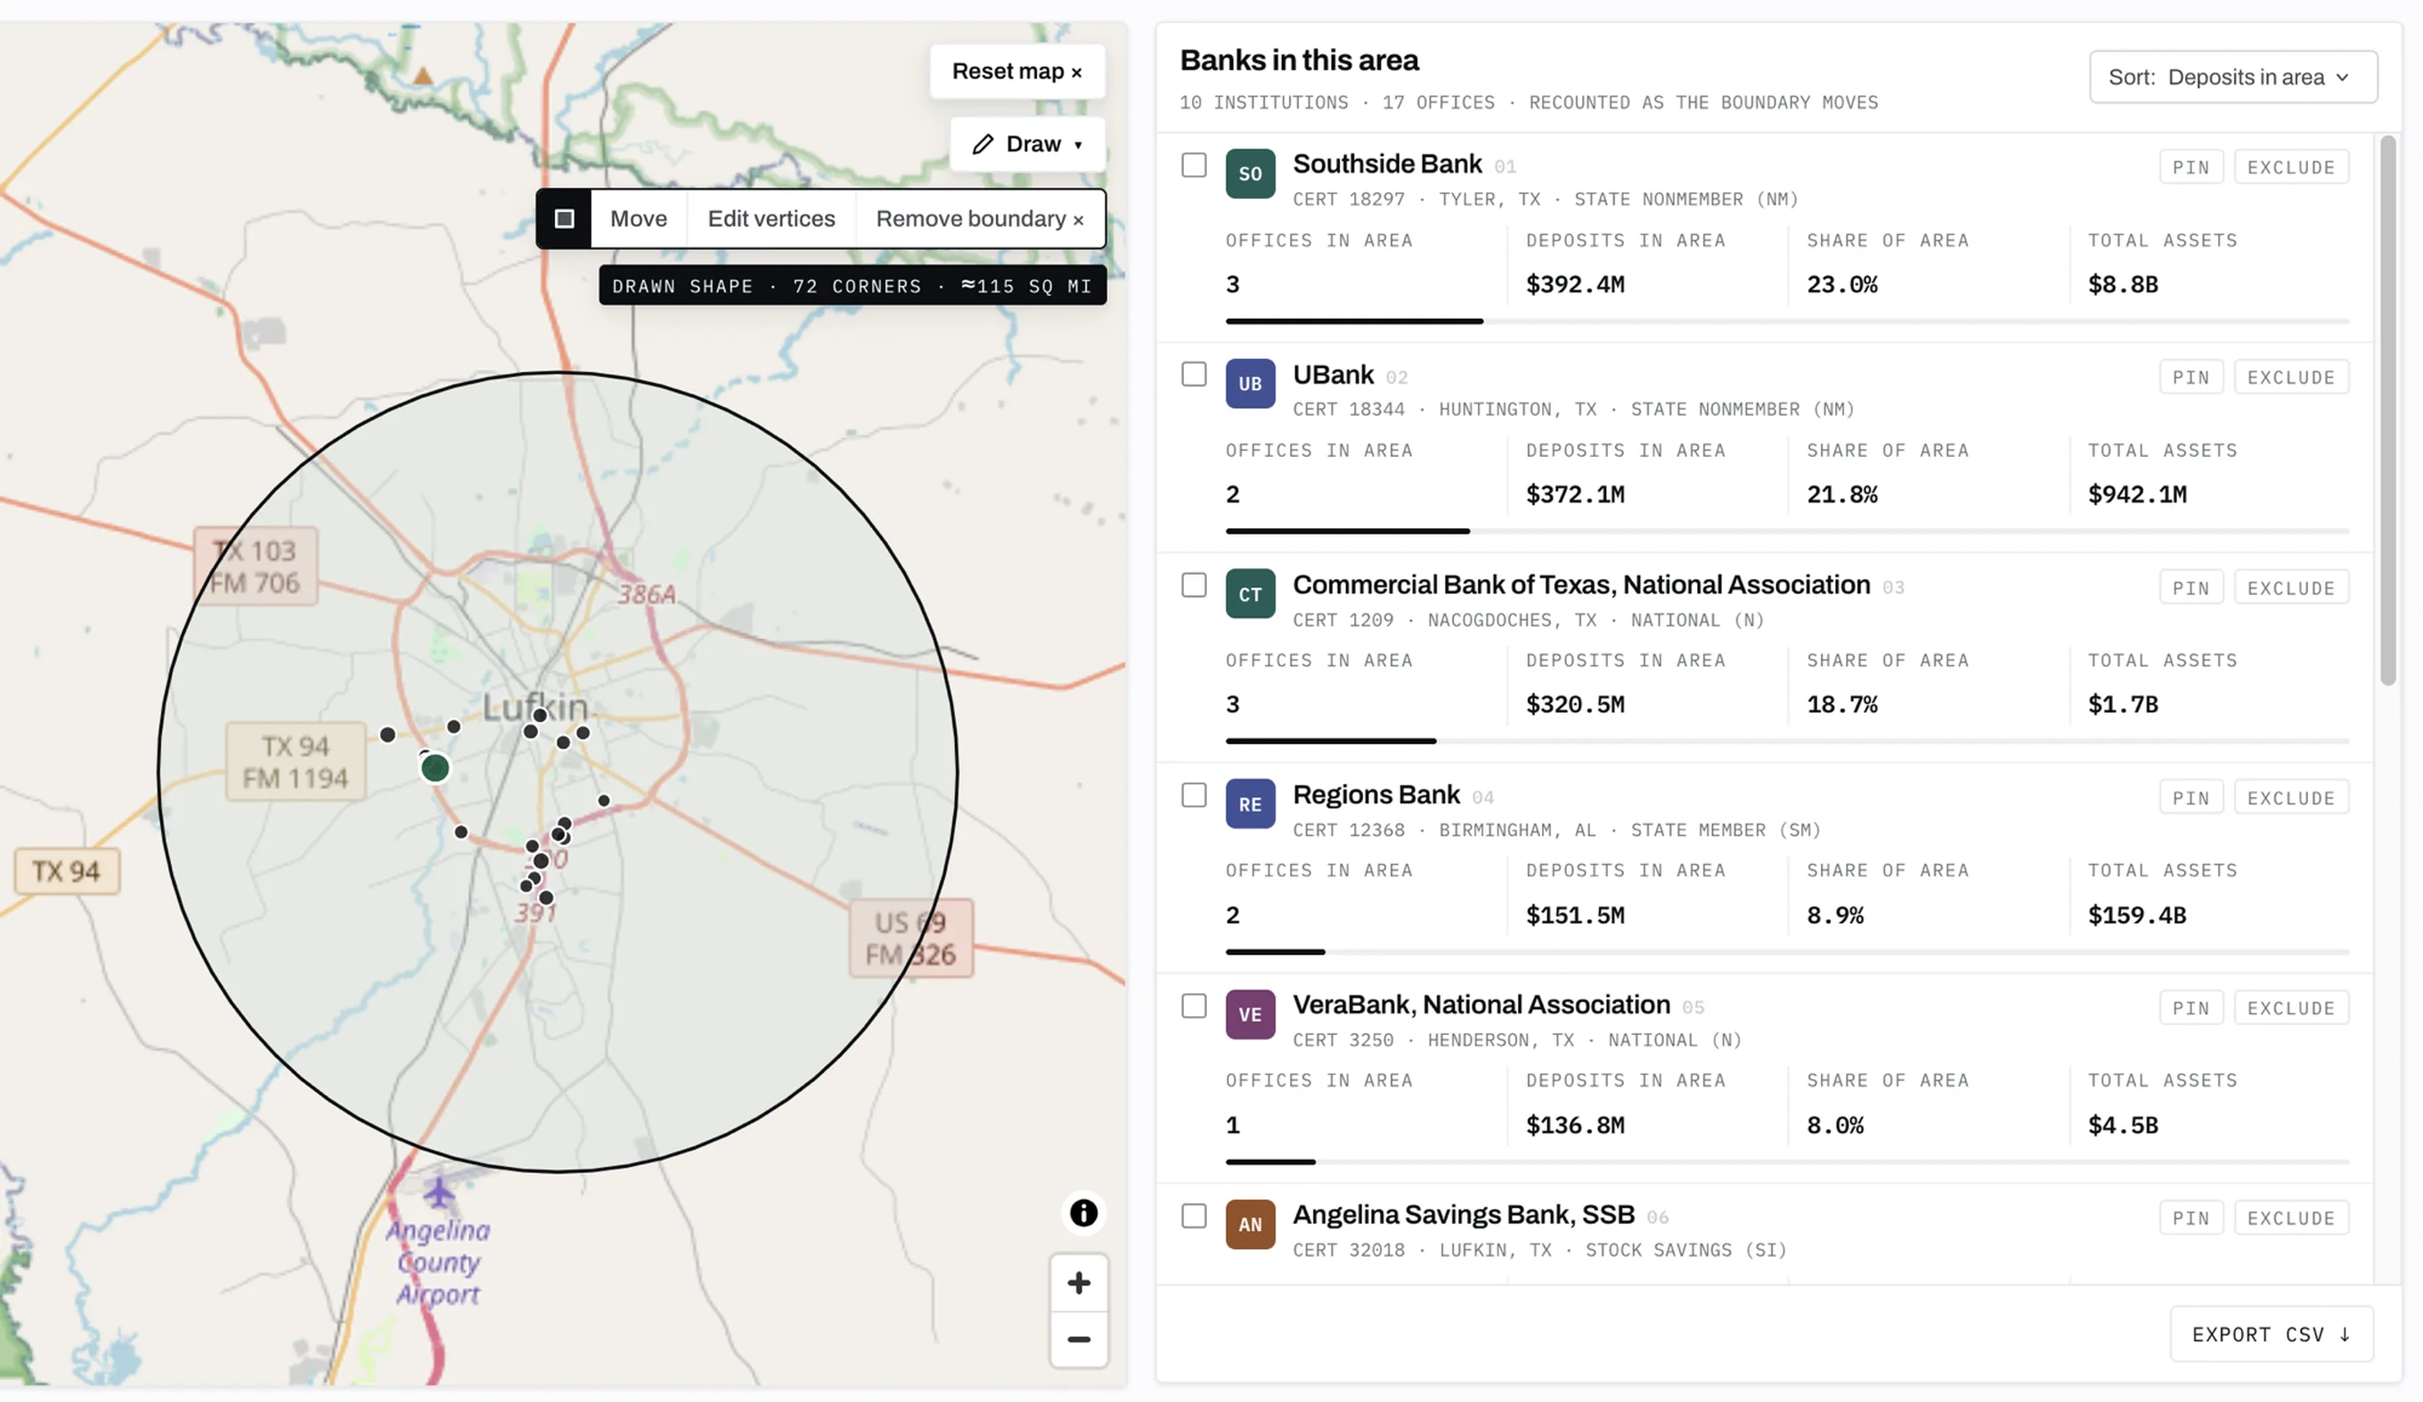The image size is (2423, 1402).
Task: Click the Southside Bank SO logo badge
Action: [x=1250, y=174]
